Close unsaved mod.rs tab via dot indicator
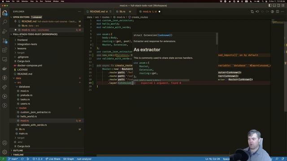The height and width of the screenshot is (161, 287). tap(160, 12)
